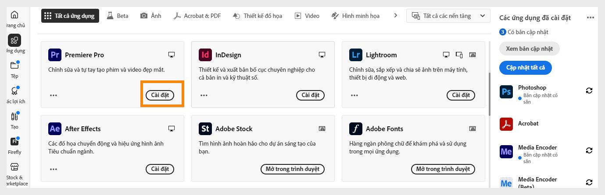Screen dimensions: 605x195
Task: Click web platform icon on Adobe Fonts card
Action: click(473, 129)
